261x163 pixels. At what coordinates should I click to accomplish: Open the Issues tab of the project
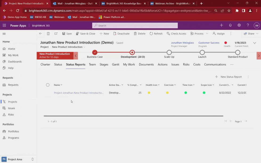[x=175, y=64]
